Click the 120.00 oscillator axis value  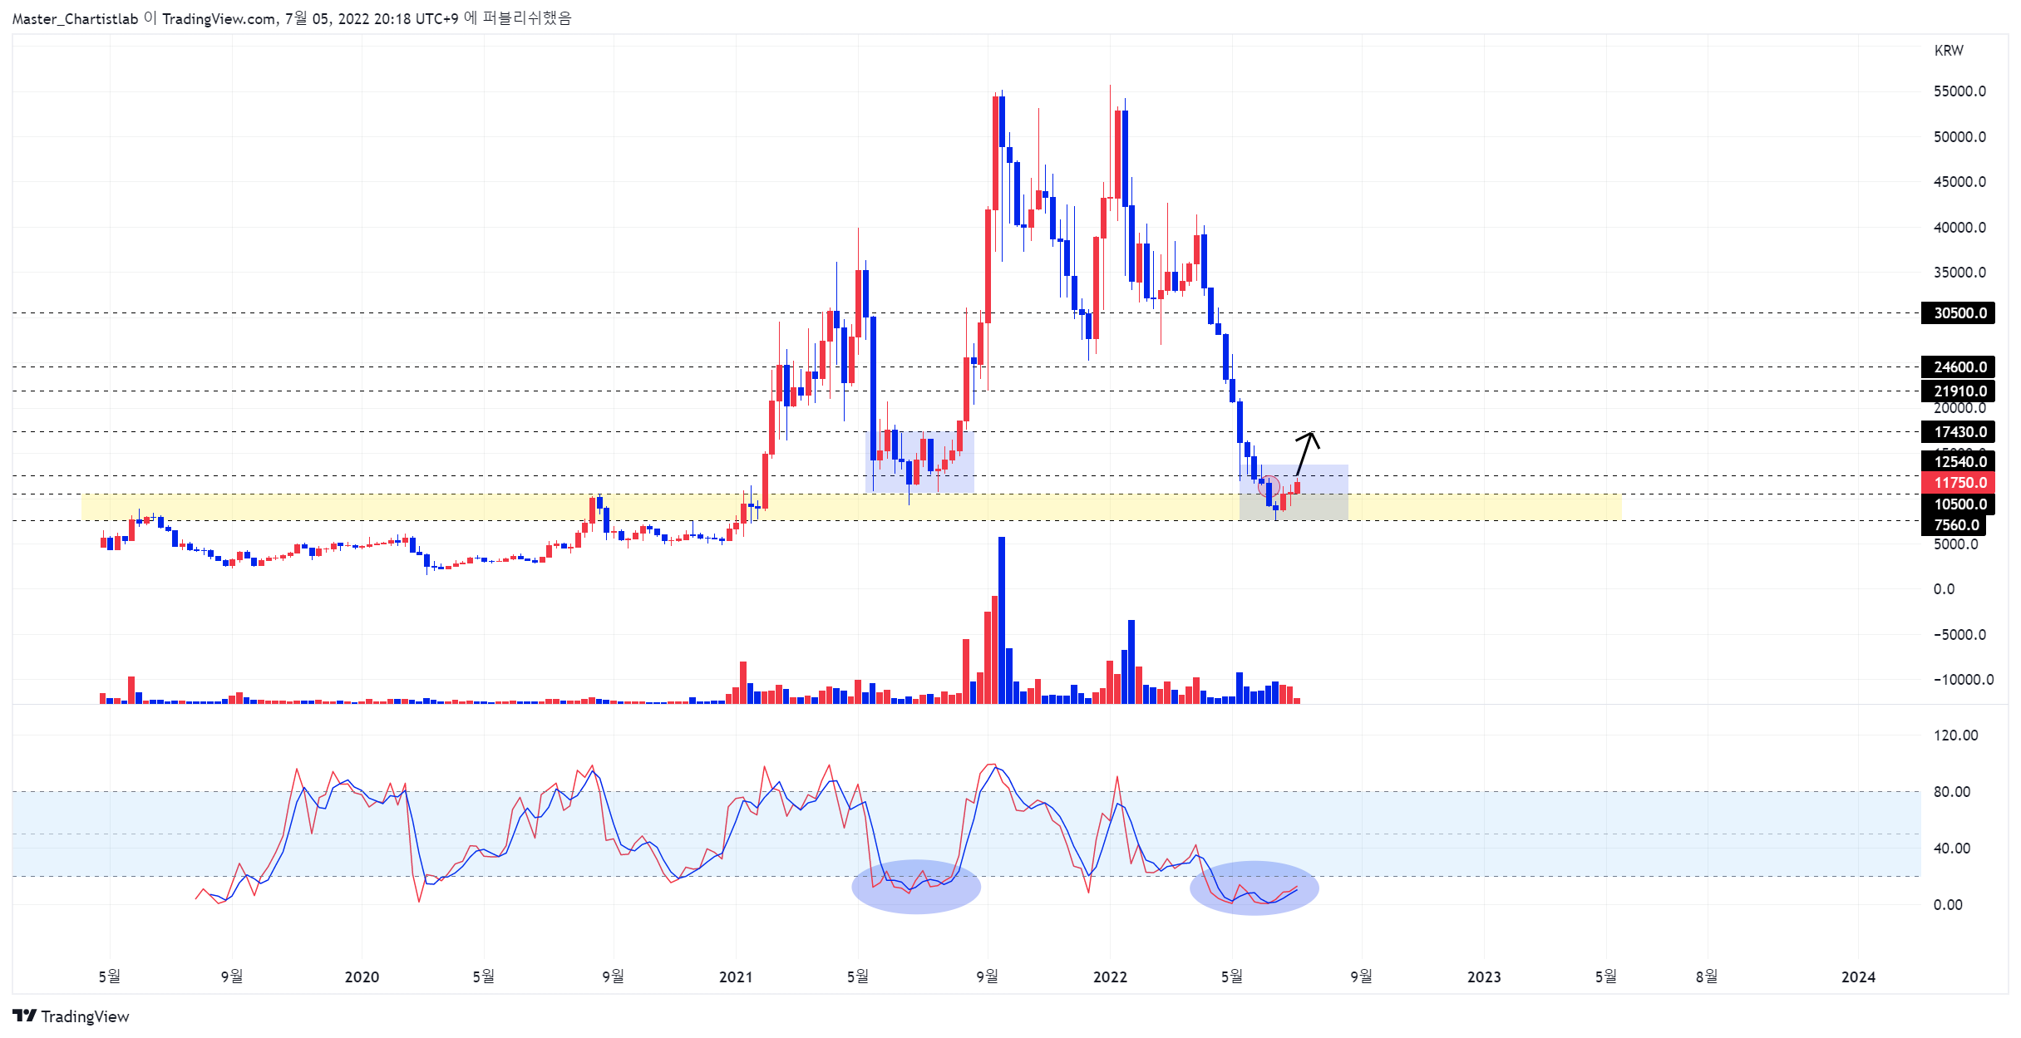coord(1955,735)
